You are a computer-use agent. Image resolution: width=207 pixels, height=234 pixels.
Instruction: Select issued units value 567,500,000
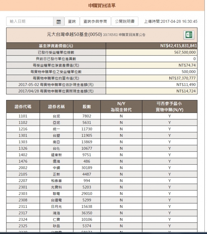click(185, 52)
